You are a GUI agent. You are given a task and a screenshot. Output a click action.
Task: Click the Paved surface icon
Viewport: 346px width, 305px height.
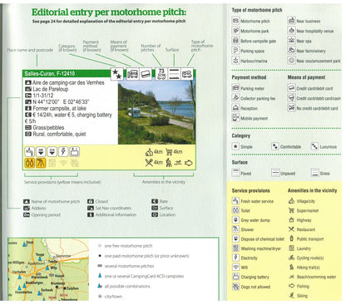tap(235, 173)
